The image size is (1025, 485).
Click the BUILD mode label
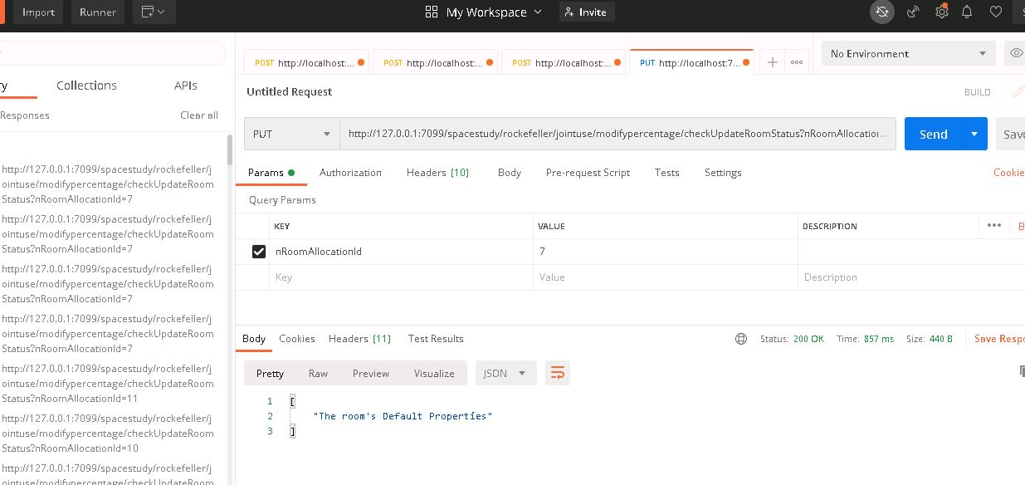977,92
